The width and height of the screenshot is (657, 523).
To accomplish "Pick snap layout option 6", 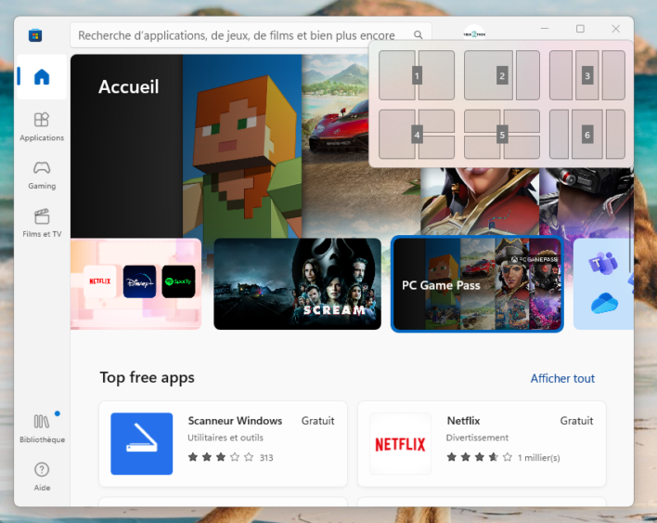I will [x=586, y=135].
